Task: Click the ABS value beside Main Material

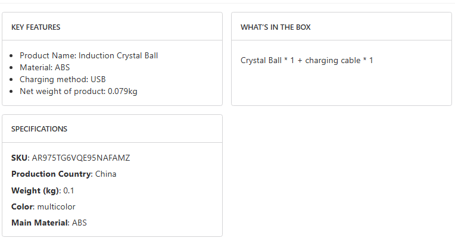Action: 79,223
